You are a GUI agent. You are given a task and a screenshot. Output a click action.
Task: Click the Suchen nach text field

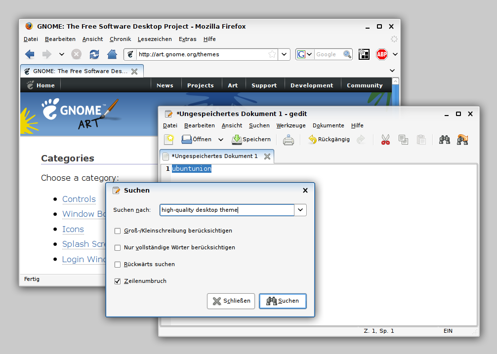(x=227, y=210)
